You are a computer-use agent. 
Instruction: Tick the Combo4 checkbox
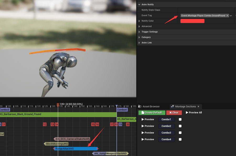(180, 139)
